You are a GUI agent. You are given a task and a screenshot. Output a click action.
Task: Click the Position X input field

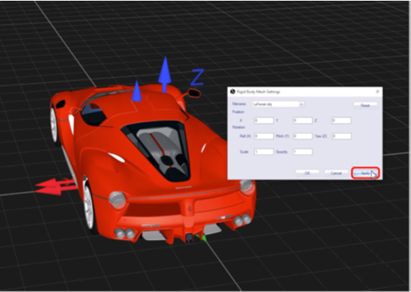tap(264, 120)
